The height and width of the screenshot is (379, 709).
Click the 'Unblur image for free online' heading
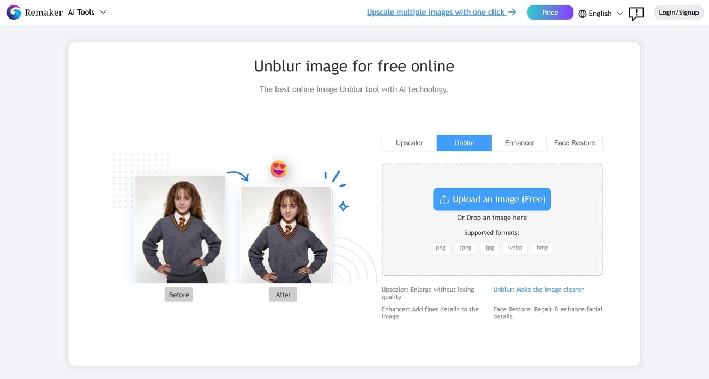click(x=354, y=66)
